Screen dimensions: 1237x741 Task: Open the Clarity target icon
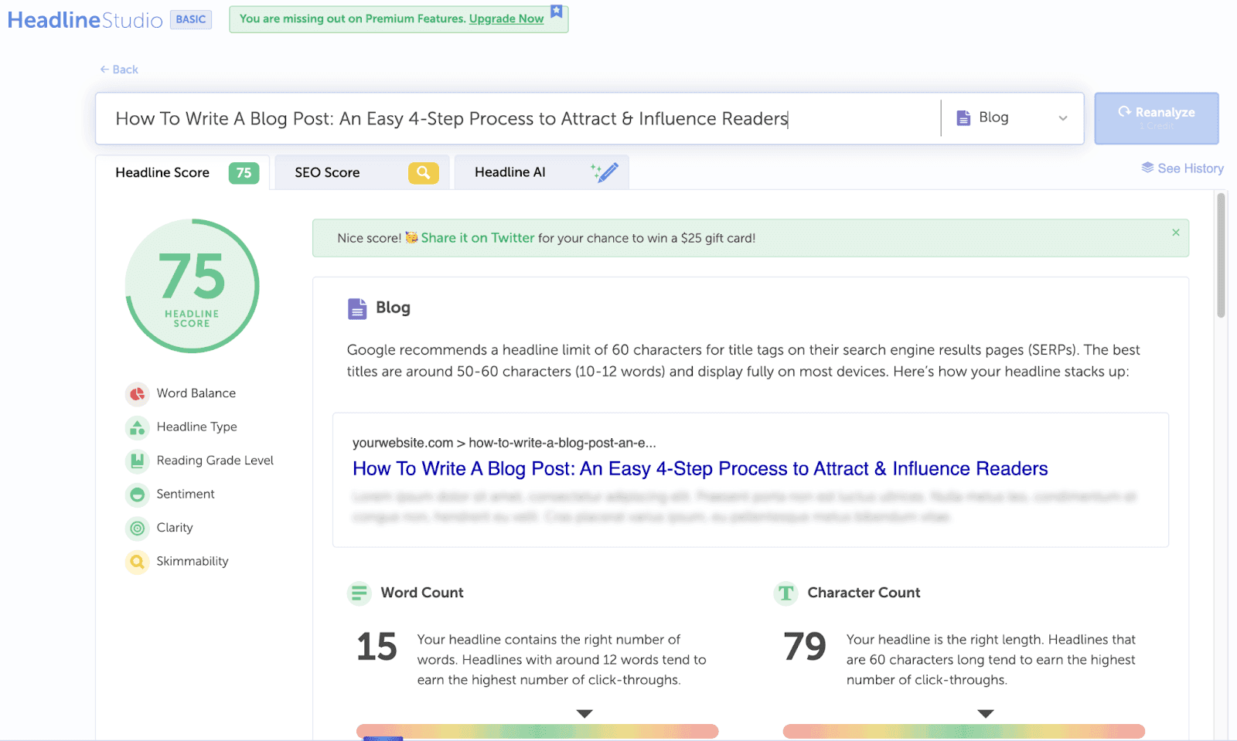137,528
